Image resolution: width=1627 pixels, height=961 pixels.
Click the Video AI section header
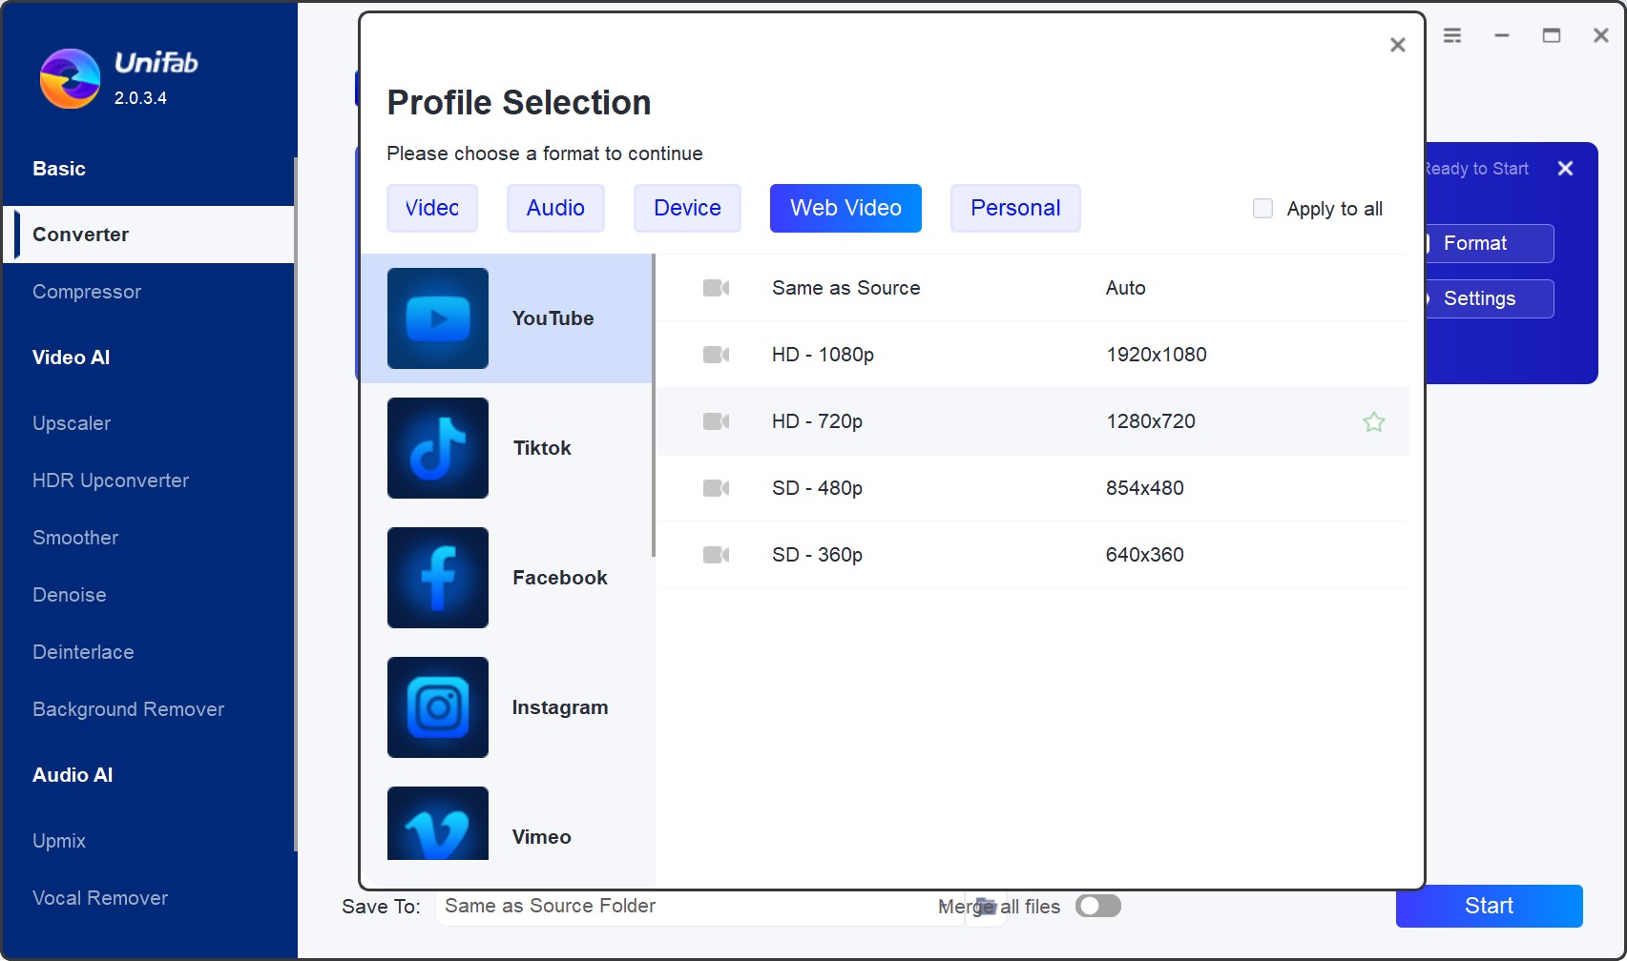point(72,358)
